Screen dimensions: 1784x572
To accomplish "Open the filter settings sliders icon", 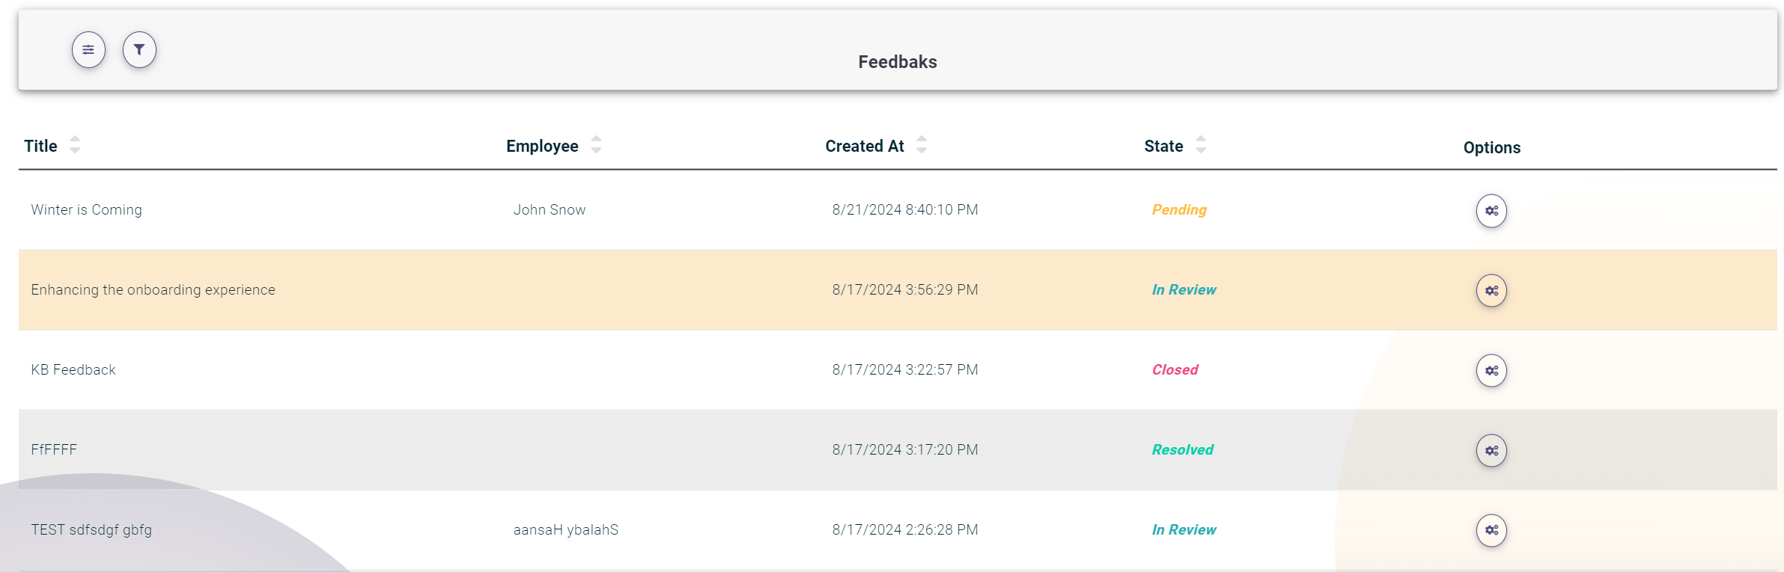I will tap(88, 49).
